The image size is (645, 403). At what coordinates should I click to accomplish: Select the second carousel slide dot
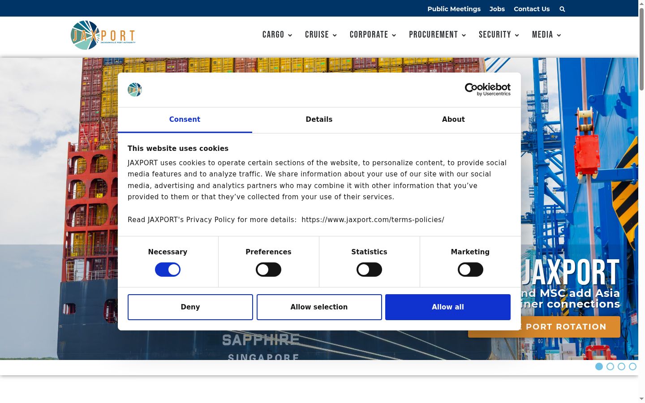[x=610, y=367]
